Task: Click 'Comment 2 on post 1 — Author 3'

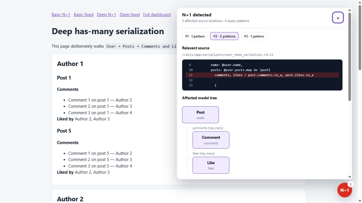Action: pos(100,106)
